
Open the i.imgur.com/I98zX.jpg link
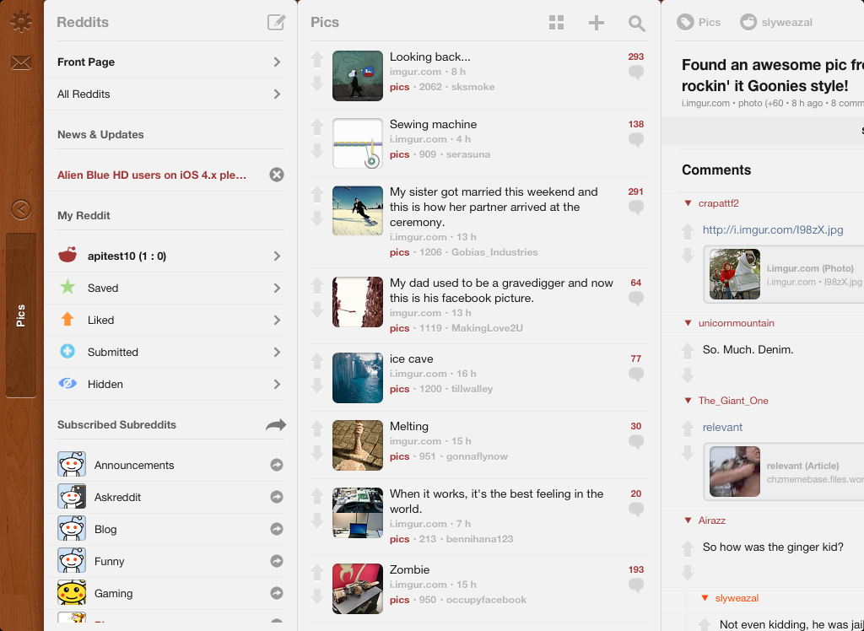point(773,229)
